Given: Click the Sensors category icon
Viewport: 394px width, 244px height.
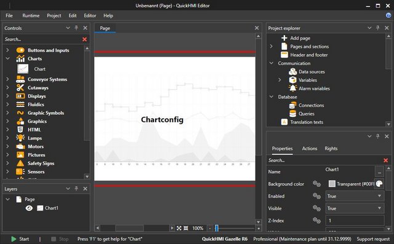Looking at the screenshot, I should pos(20,171).
